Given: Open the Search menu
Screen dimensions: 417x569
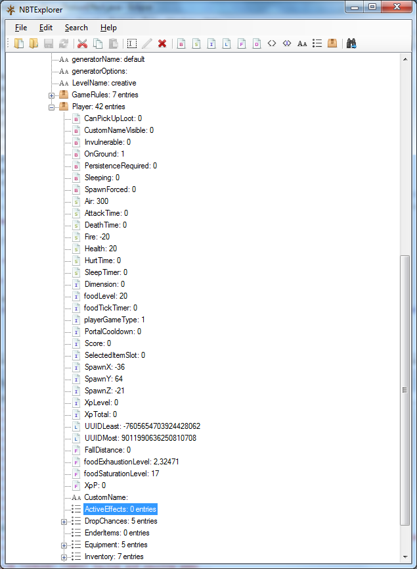Looking at the screenshot, I should pos(76,28).
